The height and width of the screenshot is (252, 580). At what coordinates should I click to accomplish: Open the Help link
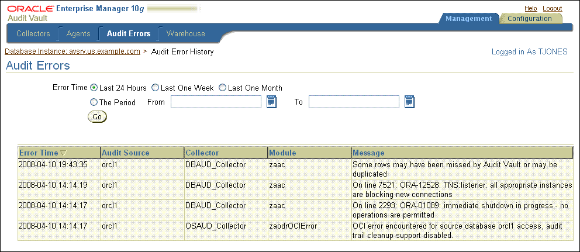click(531, 8)
